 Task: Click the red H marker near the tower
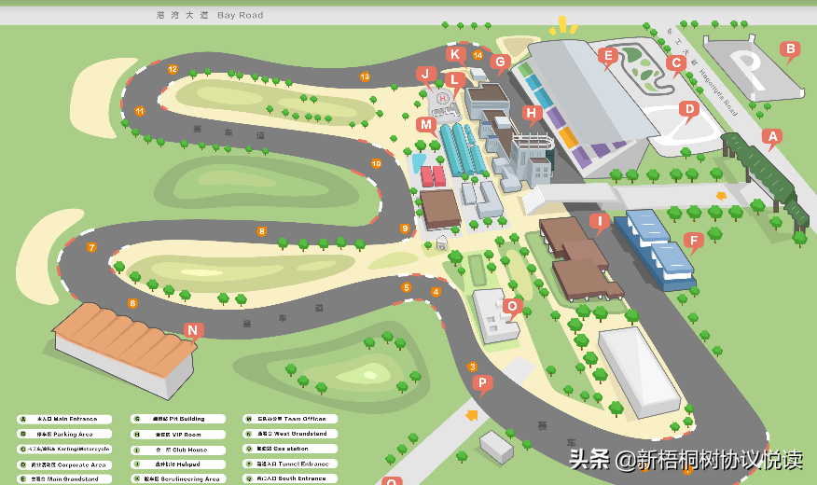pos(532,114)
